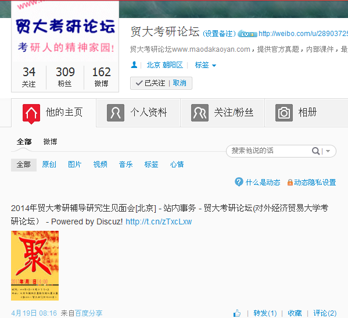Filter posts by 图片

tap(74, 165)
